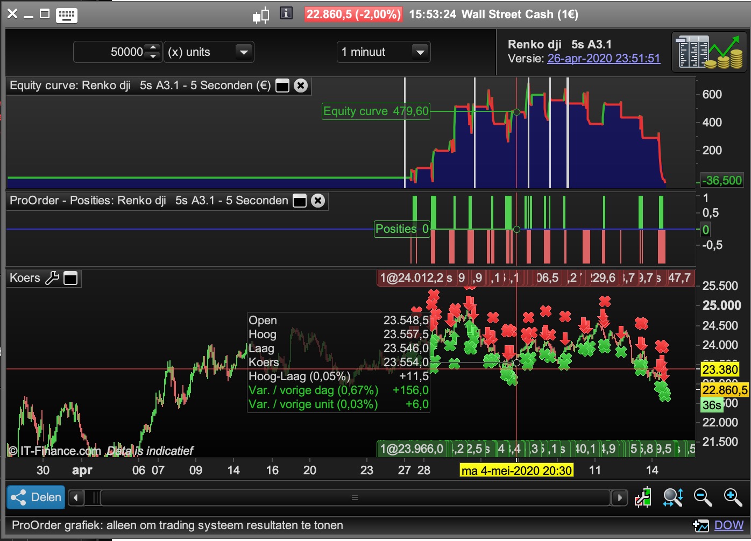The image size is (751, 541).
Task: Click the Koers panel title
Action: 25,278
